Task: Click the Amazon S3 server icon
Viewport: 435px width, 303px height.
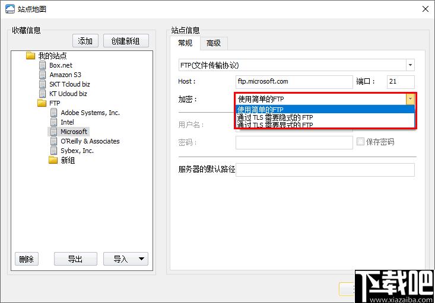Action: 42,75
